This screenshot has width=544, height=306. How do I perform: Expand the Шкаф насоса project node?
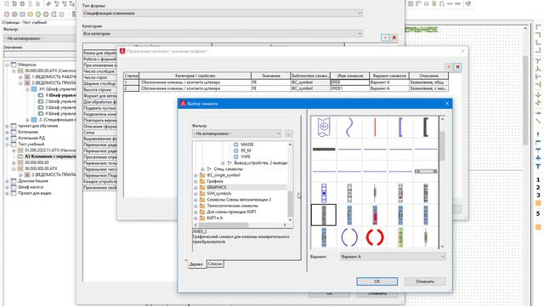(7, 187)
